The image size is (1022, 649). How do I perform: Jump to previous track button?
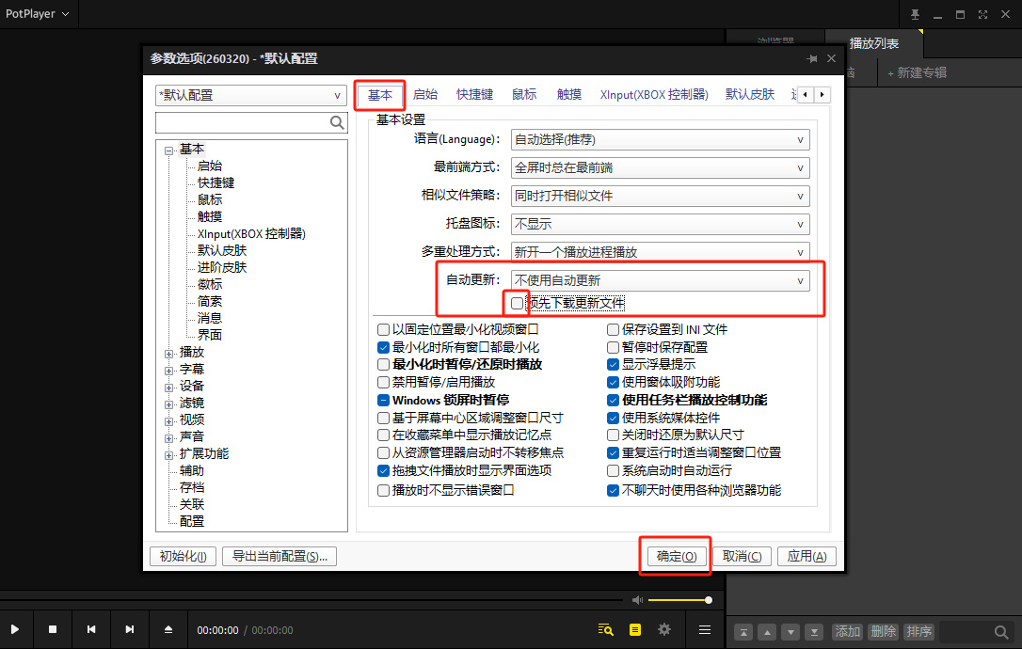click(x=91, y=629)
